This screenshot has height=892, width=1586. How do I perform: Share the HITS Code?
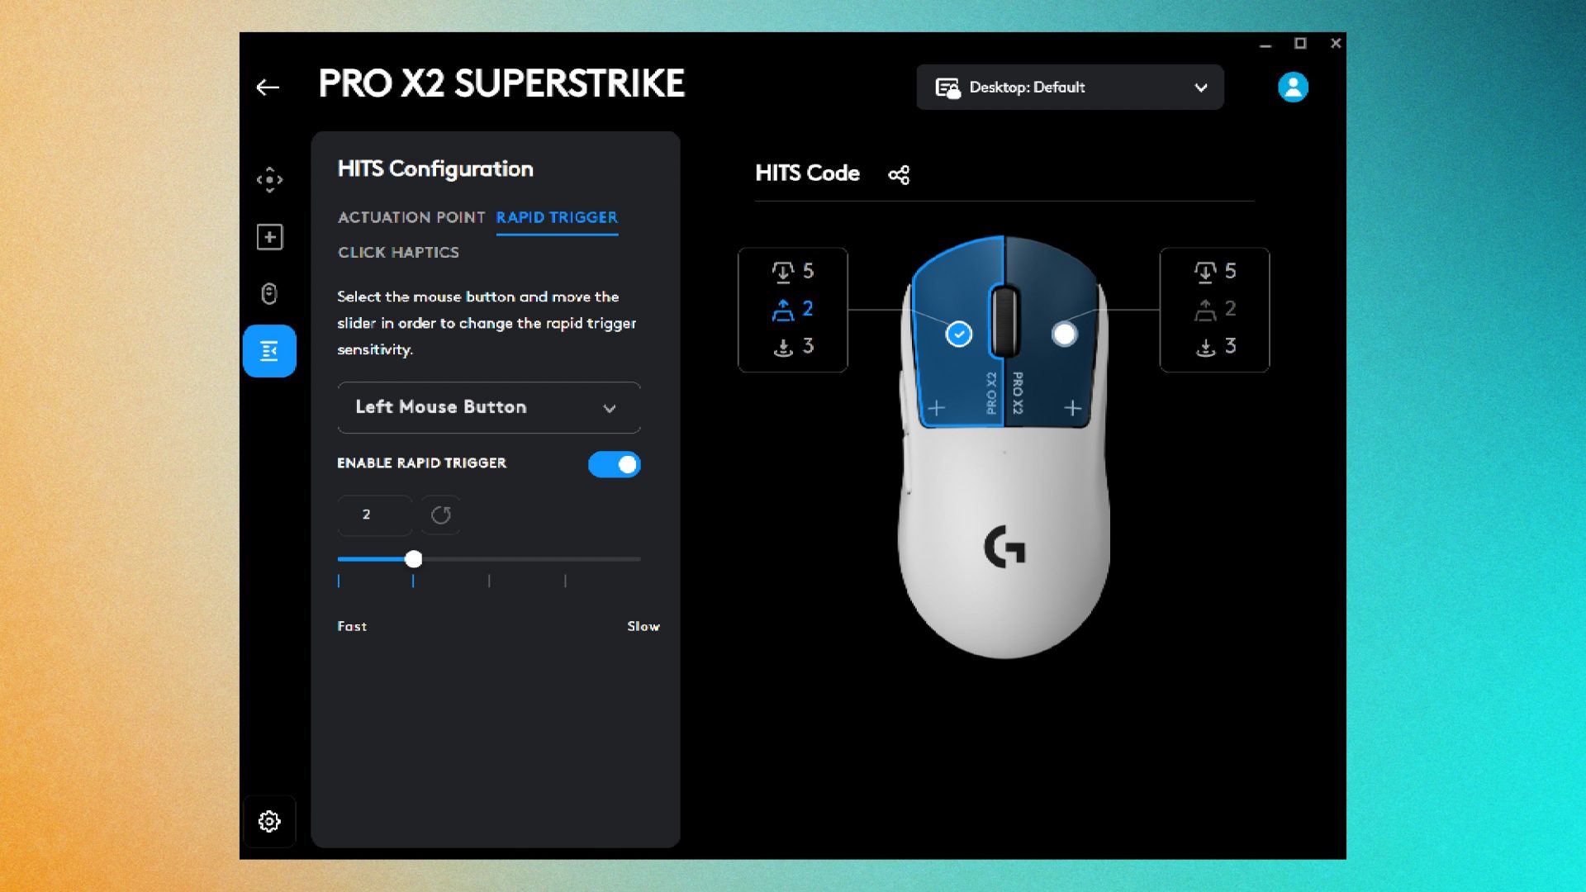tap(899, 174)
